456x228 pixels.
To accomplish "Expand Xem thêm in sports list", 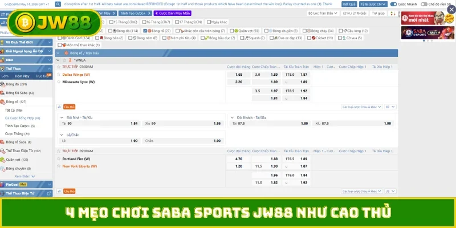I will tap(25, 176).
